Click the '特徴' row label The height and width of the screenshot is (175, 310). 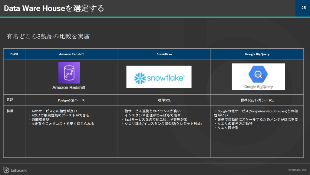click(10, 111)
